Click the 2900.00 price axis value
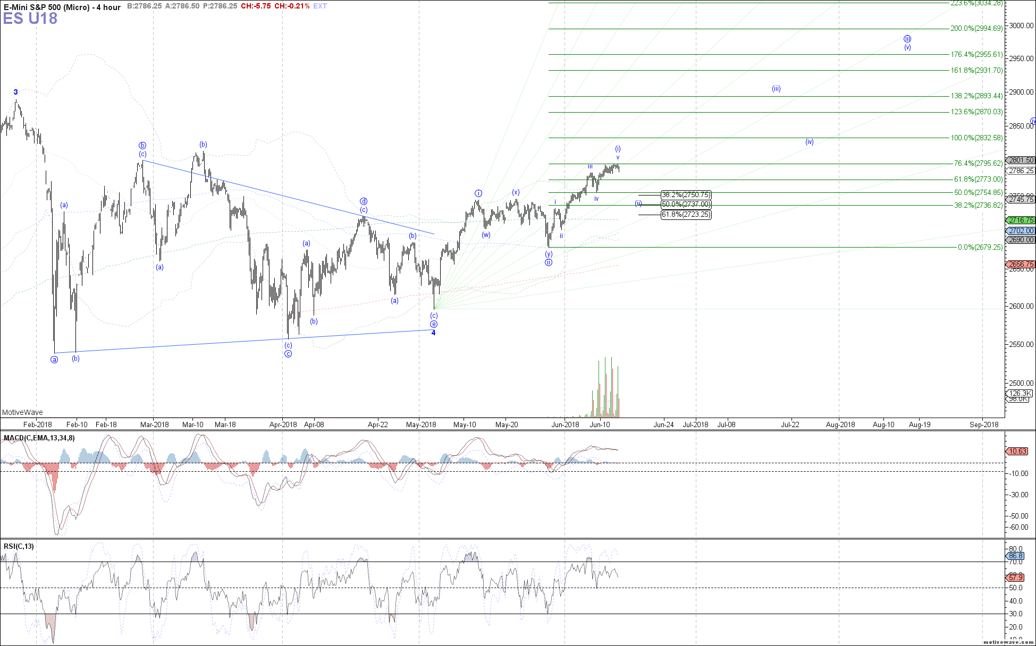 point(1022,92)
